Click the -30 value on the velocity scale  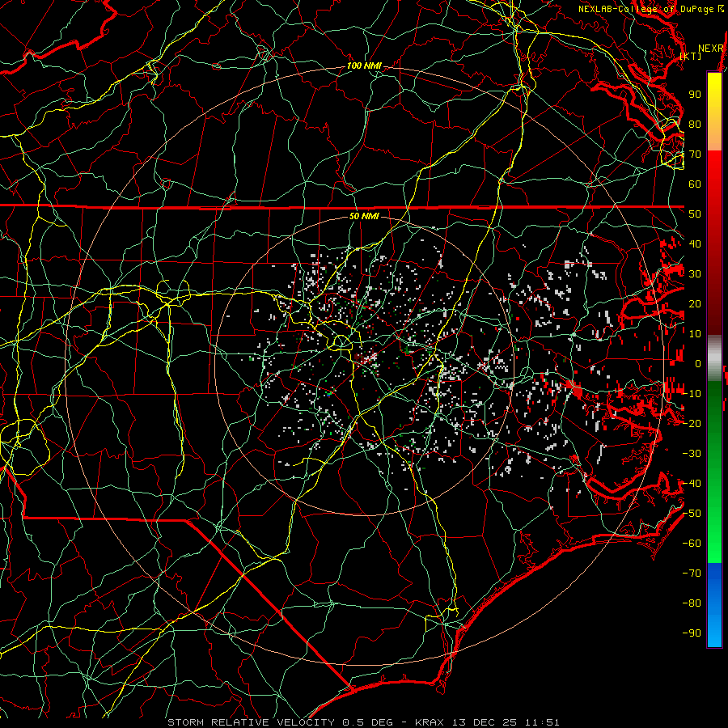(x=692, y=454)
